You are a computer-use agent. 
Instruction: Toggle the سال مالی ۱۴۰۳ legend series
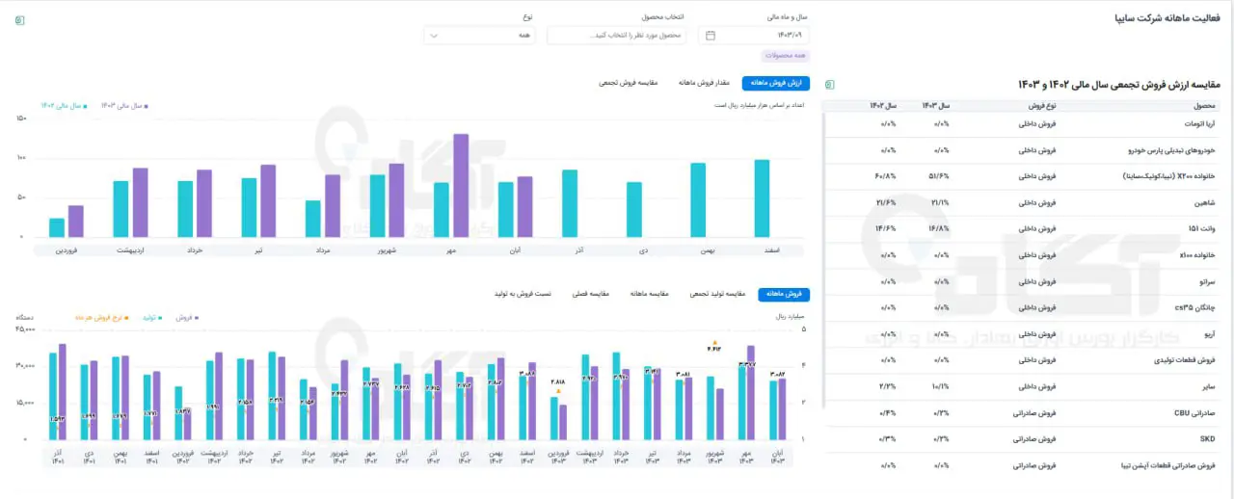click(124, 105)
